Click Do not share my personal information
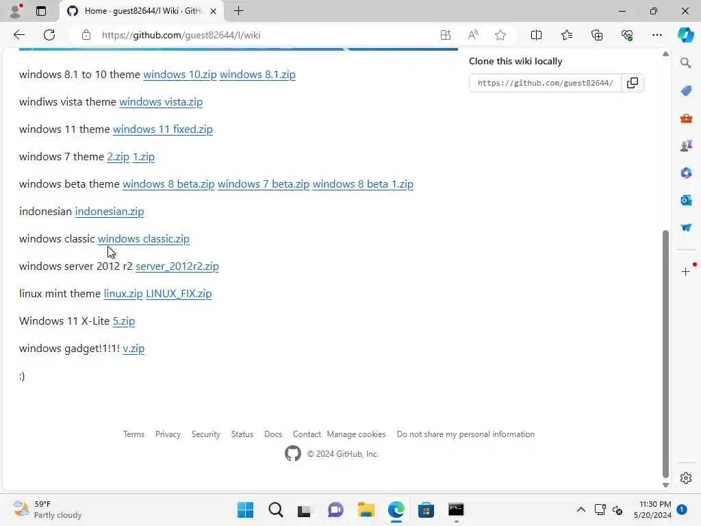This screenshot has height=526, width=701. point(466,434)
